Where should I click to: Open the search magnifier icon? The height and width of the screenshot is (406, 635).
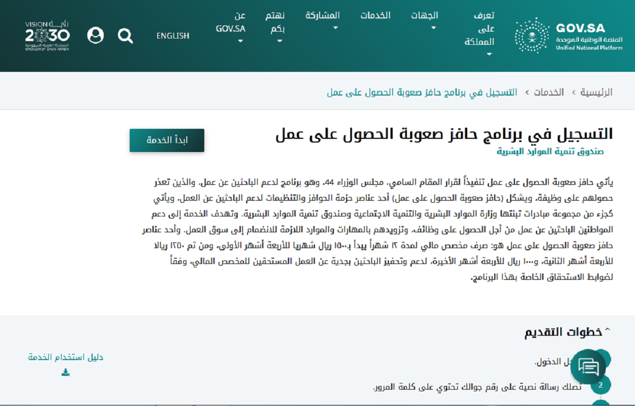point(125,36)
